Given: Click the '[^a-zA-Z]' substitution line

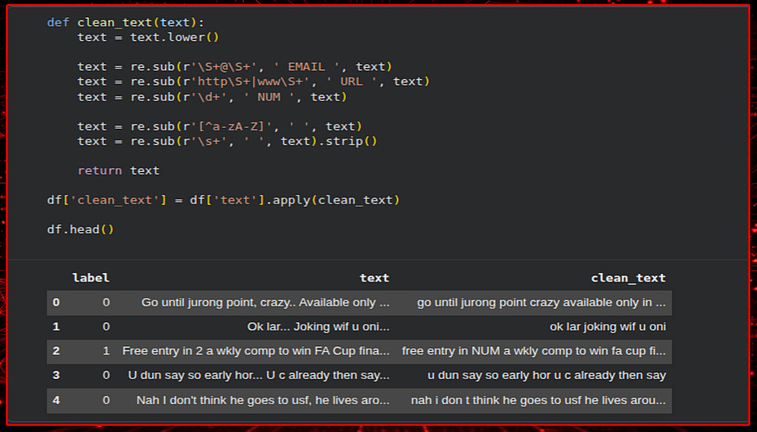Looking at the screenshot, I should 220,126.
